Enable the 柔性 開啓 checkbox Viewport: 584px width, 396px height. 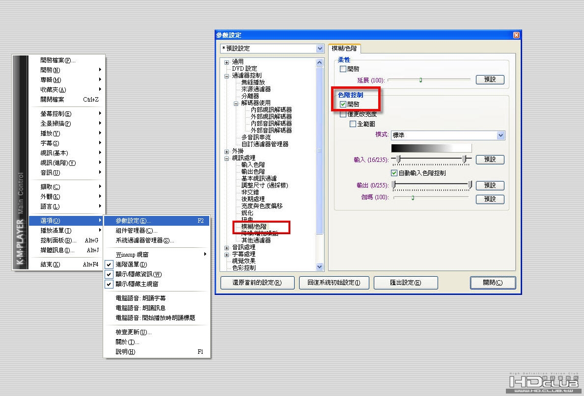[343, 69]
